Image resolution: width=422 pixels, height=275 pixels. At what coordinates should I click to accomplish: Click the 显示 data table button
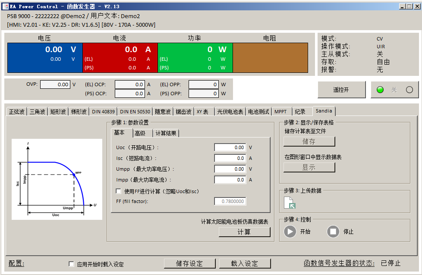coord(309,167)
